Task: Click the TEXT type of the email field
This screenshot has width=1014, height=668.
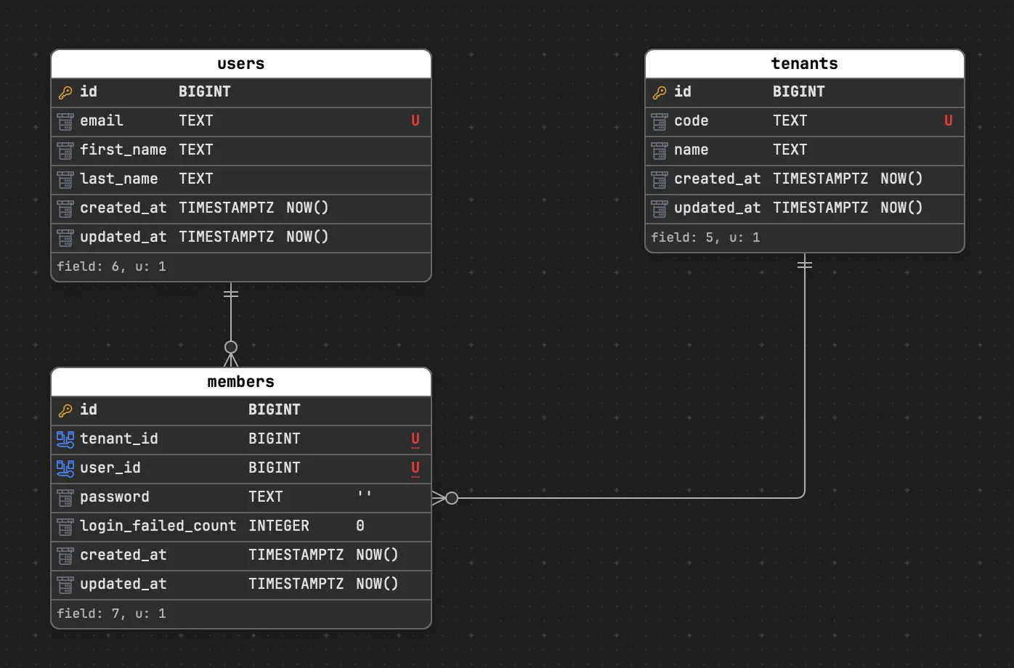Action: (196, 121)
